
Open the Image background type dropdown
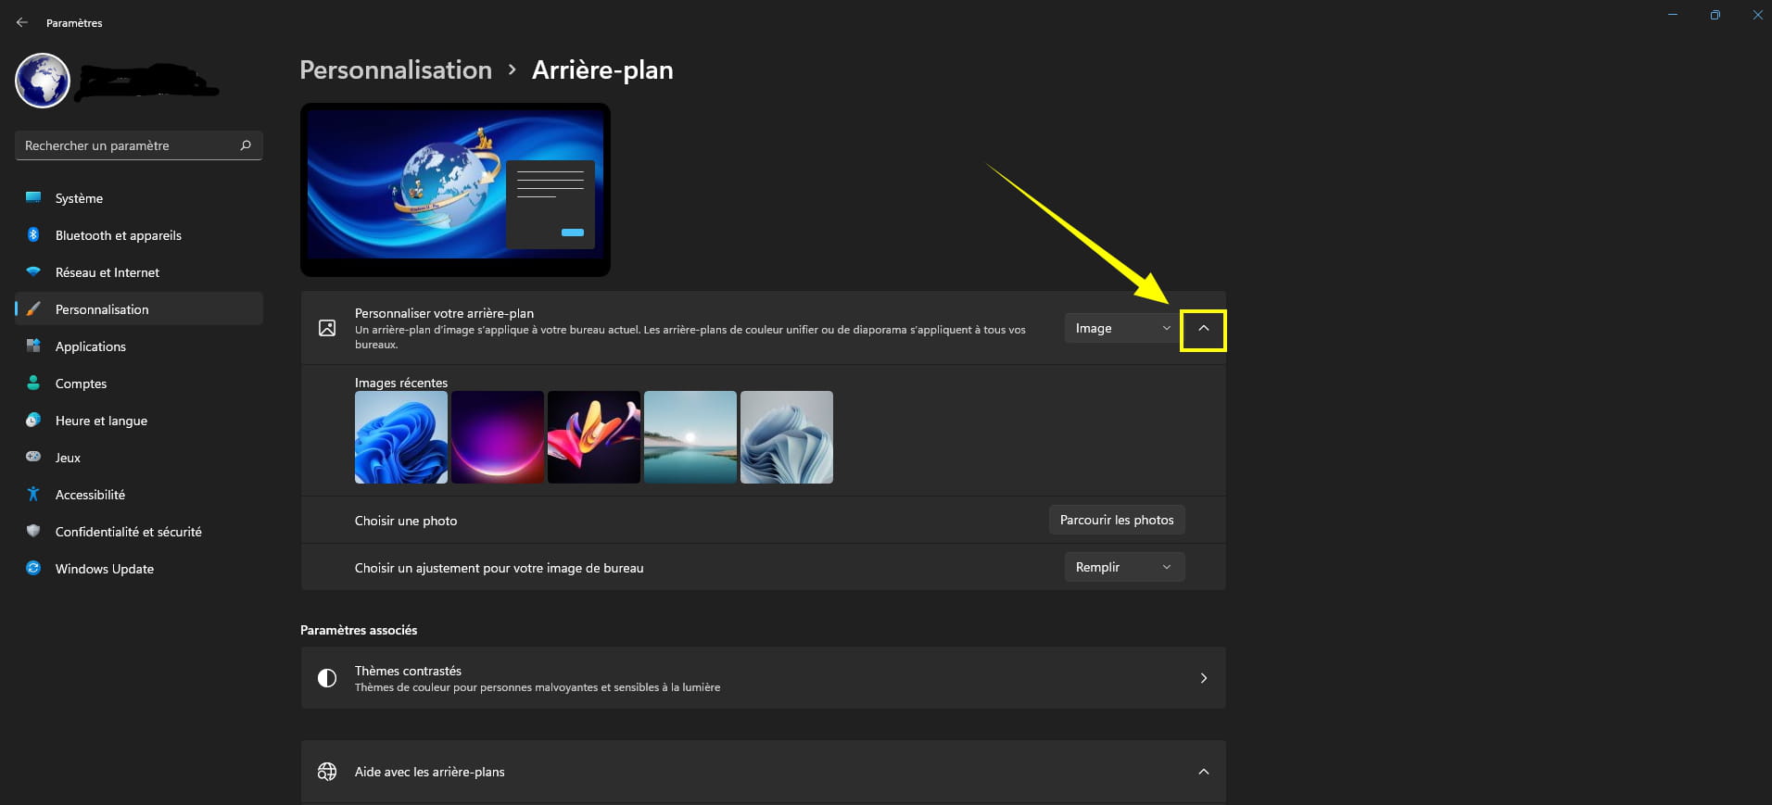click(1121, 328)
